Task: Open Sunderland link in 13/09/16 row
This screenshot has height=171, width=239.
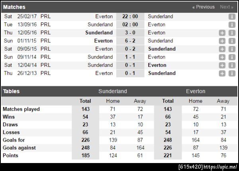Action: 100,24
